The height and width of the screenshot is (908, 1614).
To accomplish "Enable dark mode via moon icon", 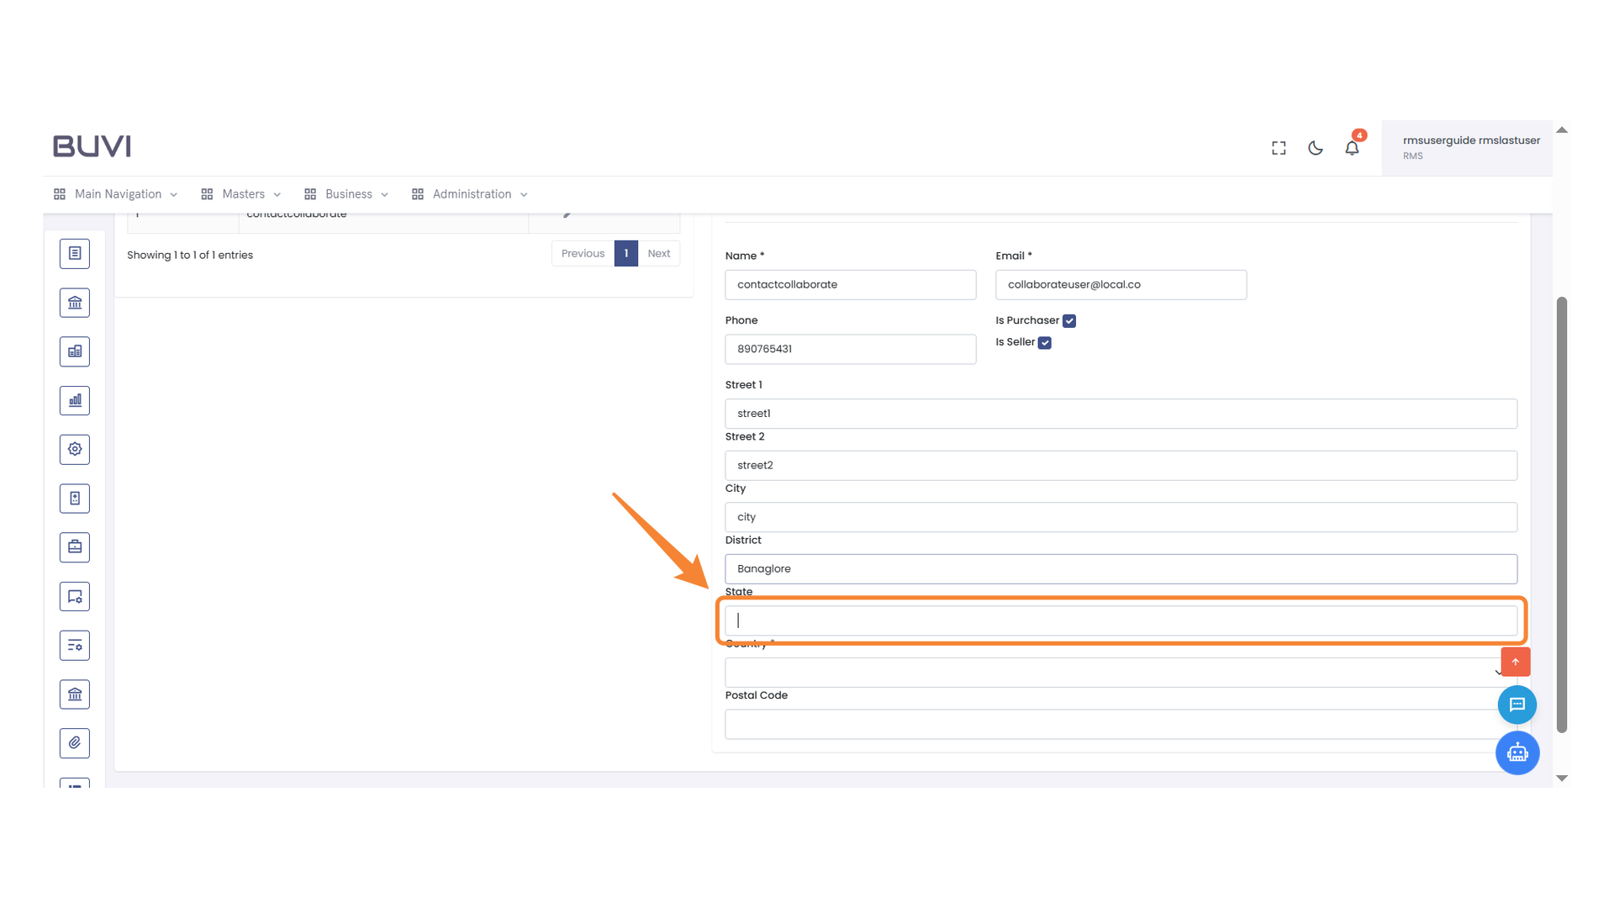I will pyautogui.click(x=1315, y=147).
